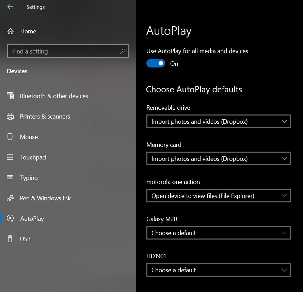Image resolution: width=303 pixels, height=292 pixels.
Task: Click the Choose AutoPlay defaults heading
Action: [x=194, y=90]
